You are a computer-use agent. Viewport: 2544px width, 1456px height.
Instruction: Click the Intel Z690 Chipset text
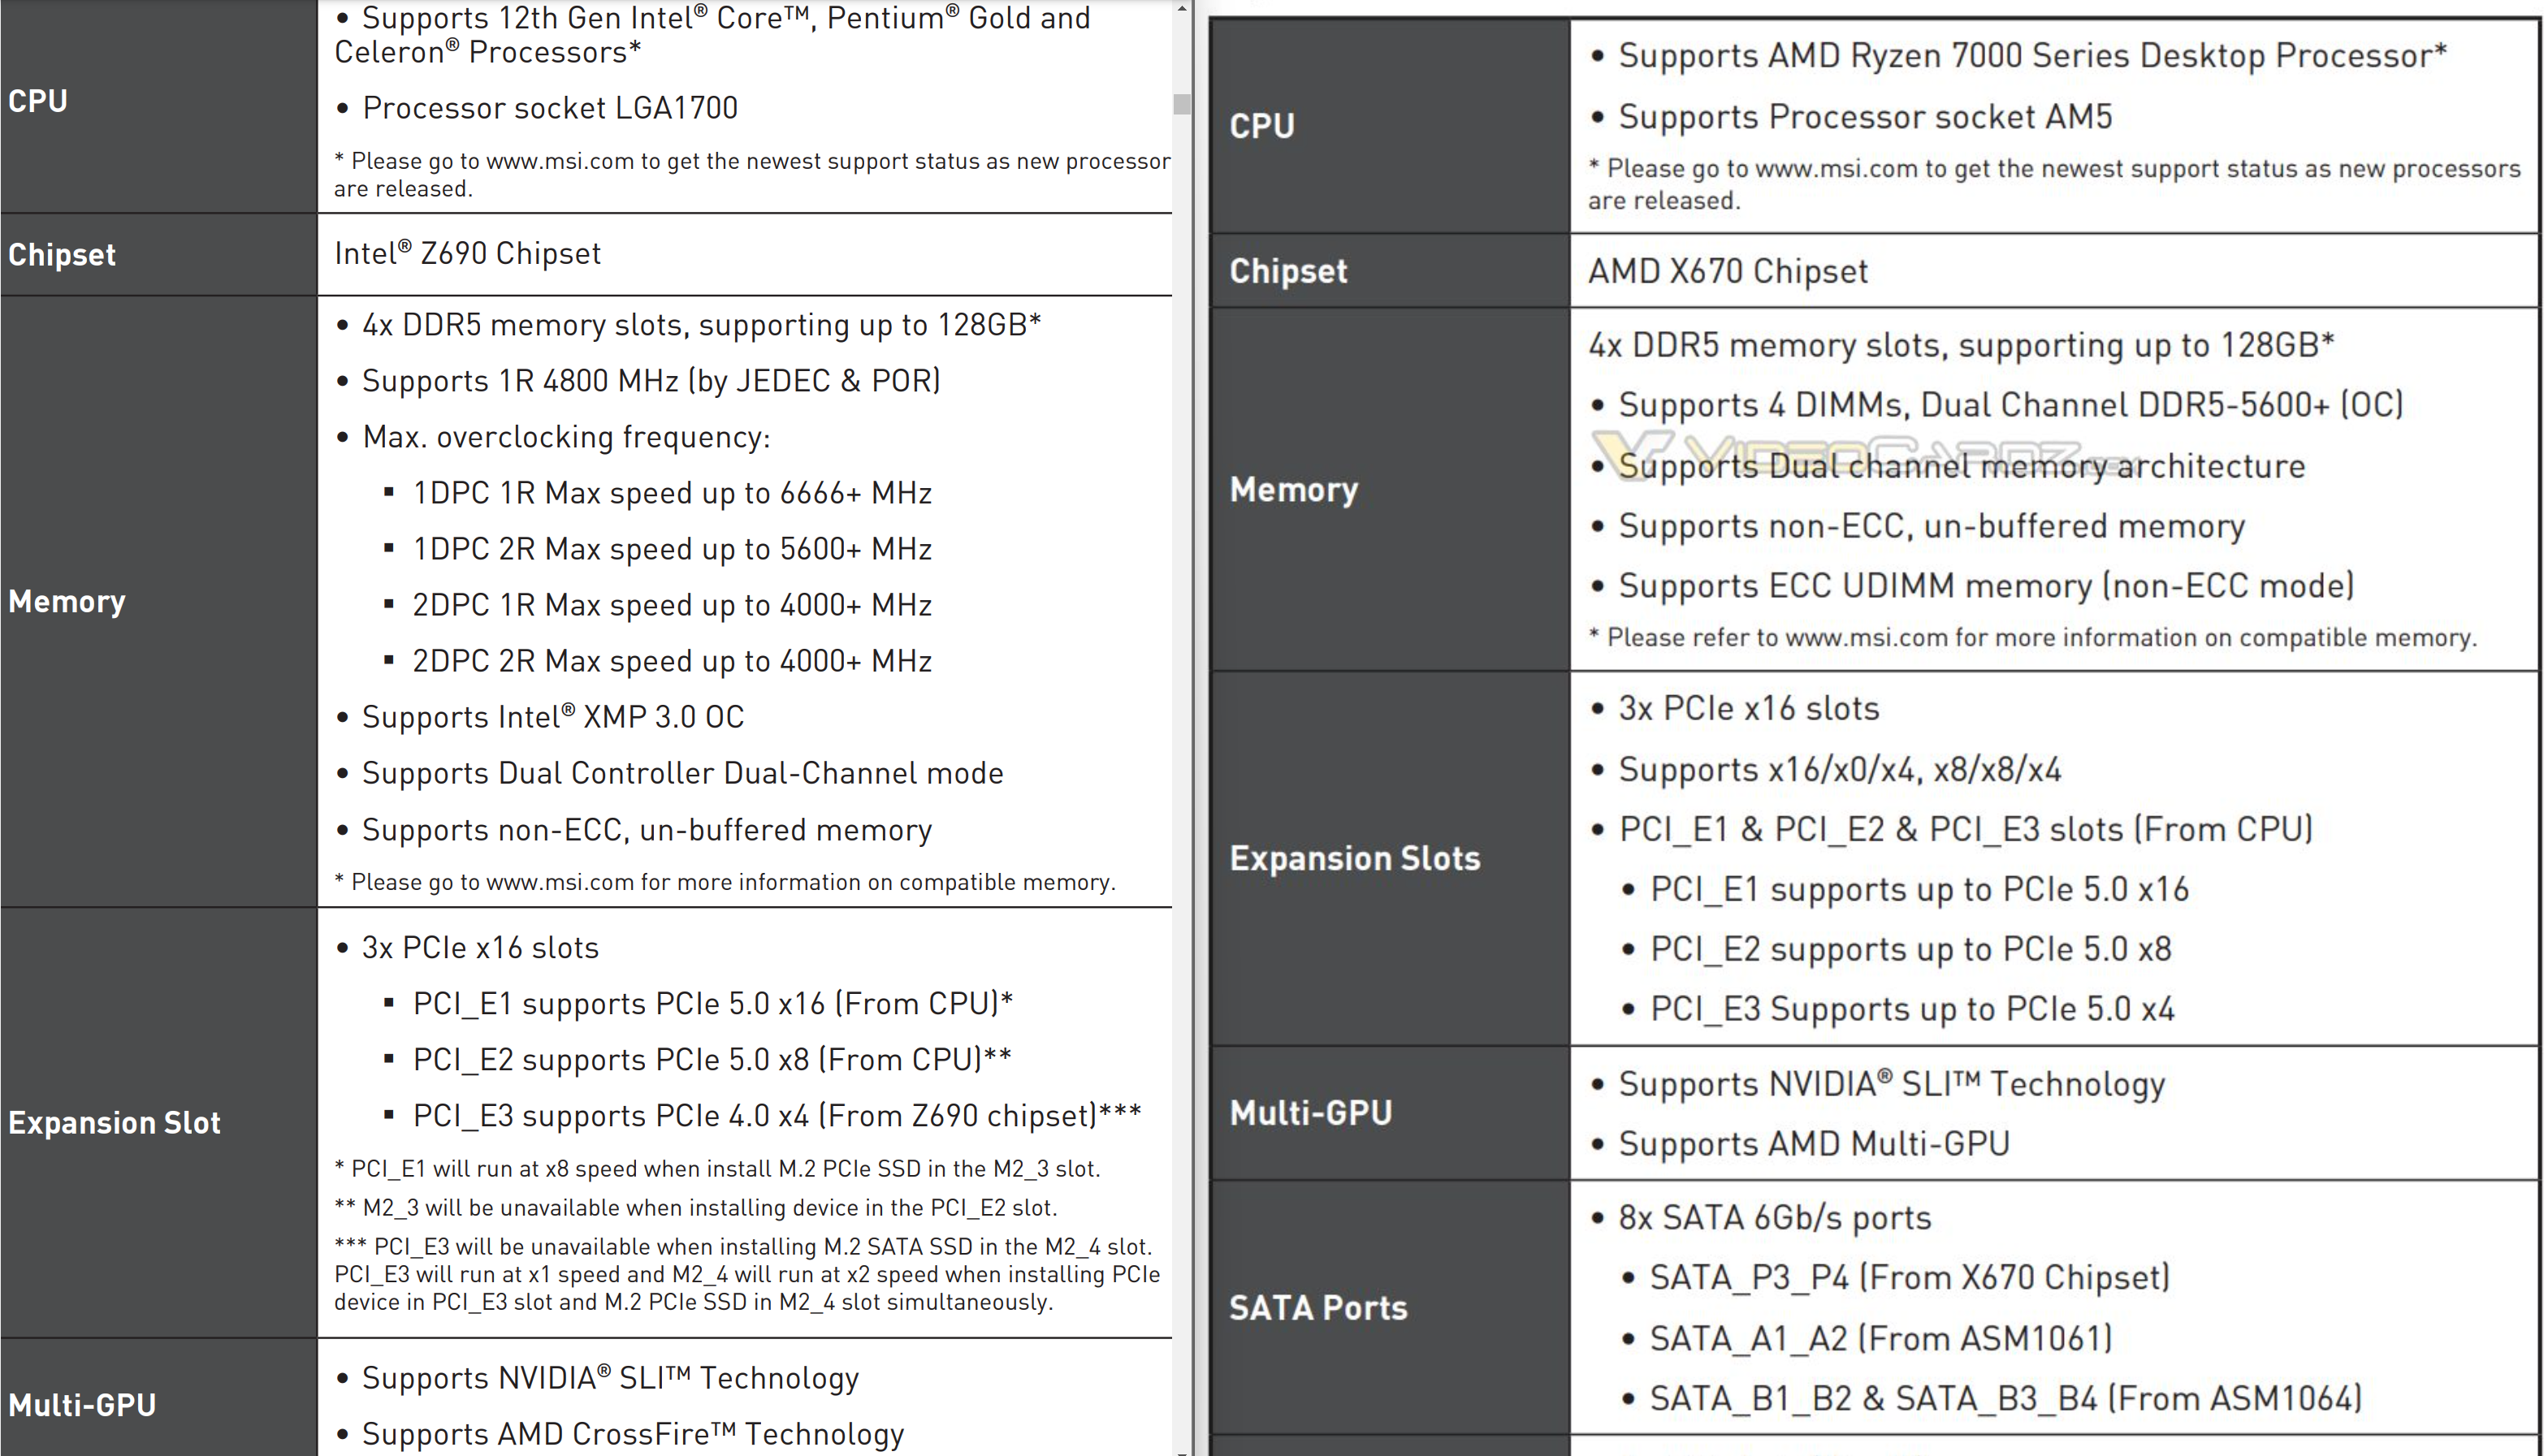point(467,254)
